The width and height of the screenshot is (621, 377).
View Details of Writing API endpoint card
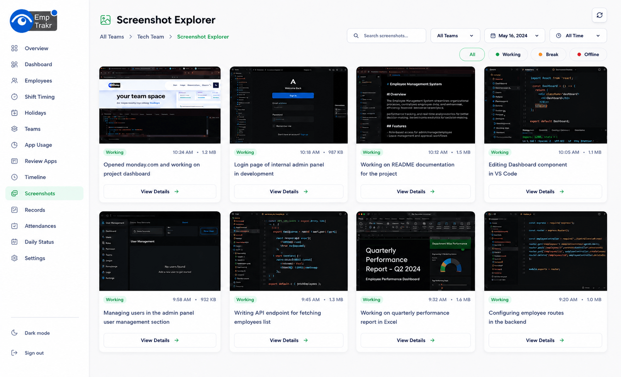coord(288,340)
